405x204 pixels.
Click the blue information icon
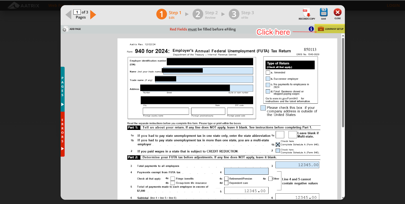tap(311, 29)
